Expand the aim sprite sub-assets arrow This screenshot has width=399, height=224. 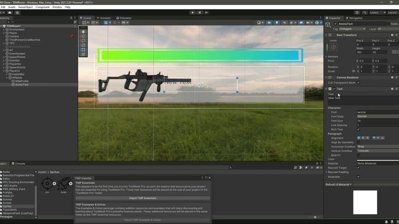pos(54,184)
